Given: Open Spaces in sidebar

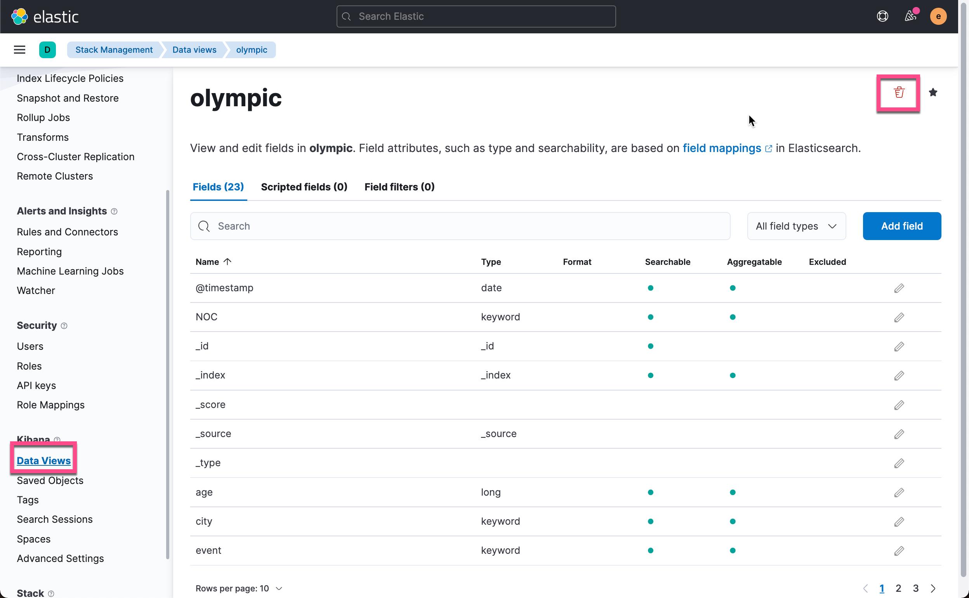Looking at the screenshot, I should [x=34, y=539].
